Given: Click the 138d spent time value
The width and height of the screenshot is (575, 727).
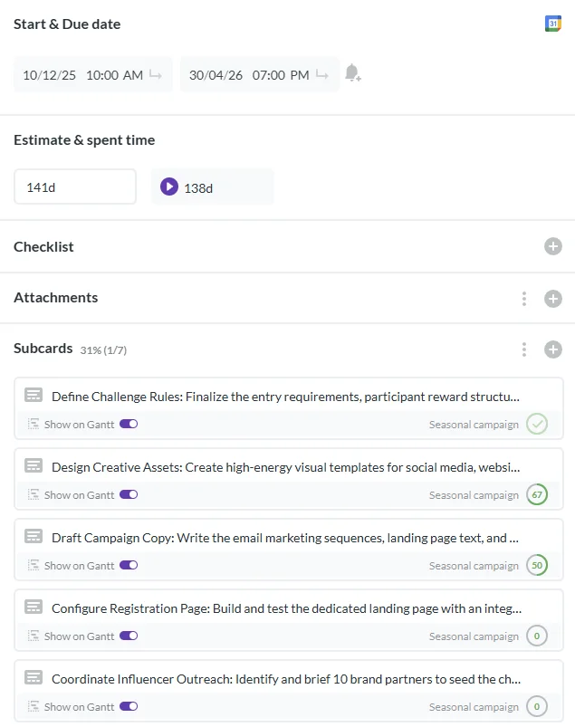Looking at the screenshot, I should click(x=198, y=188).
